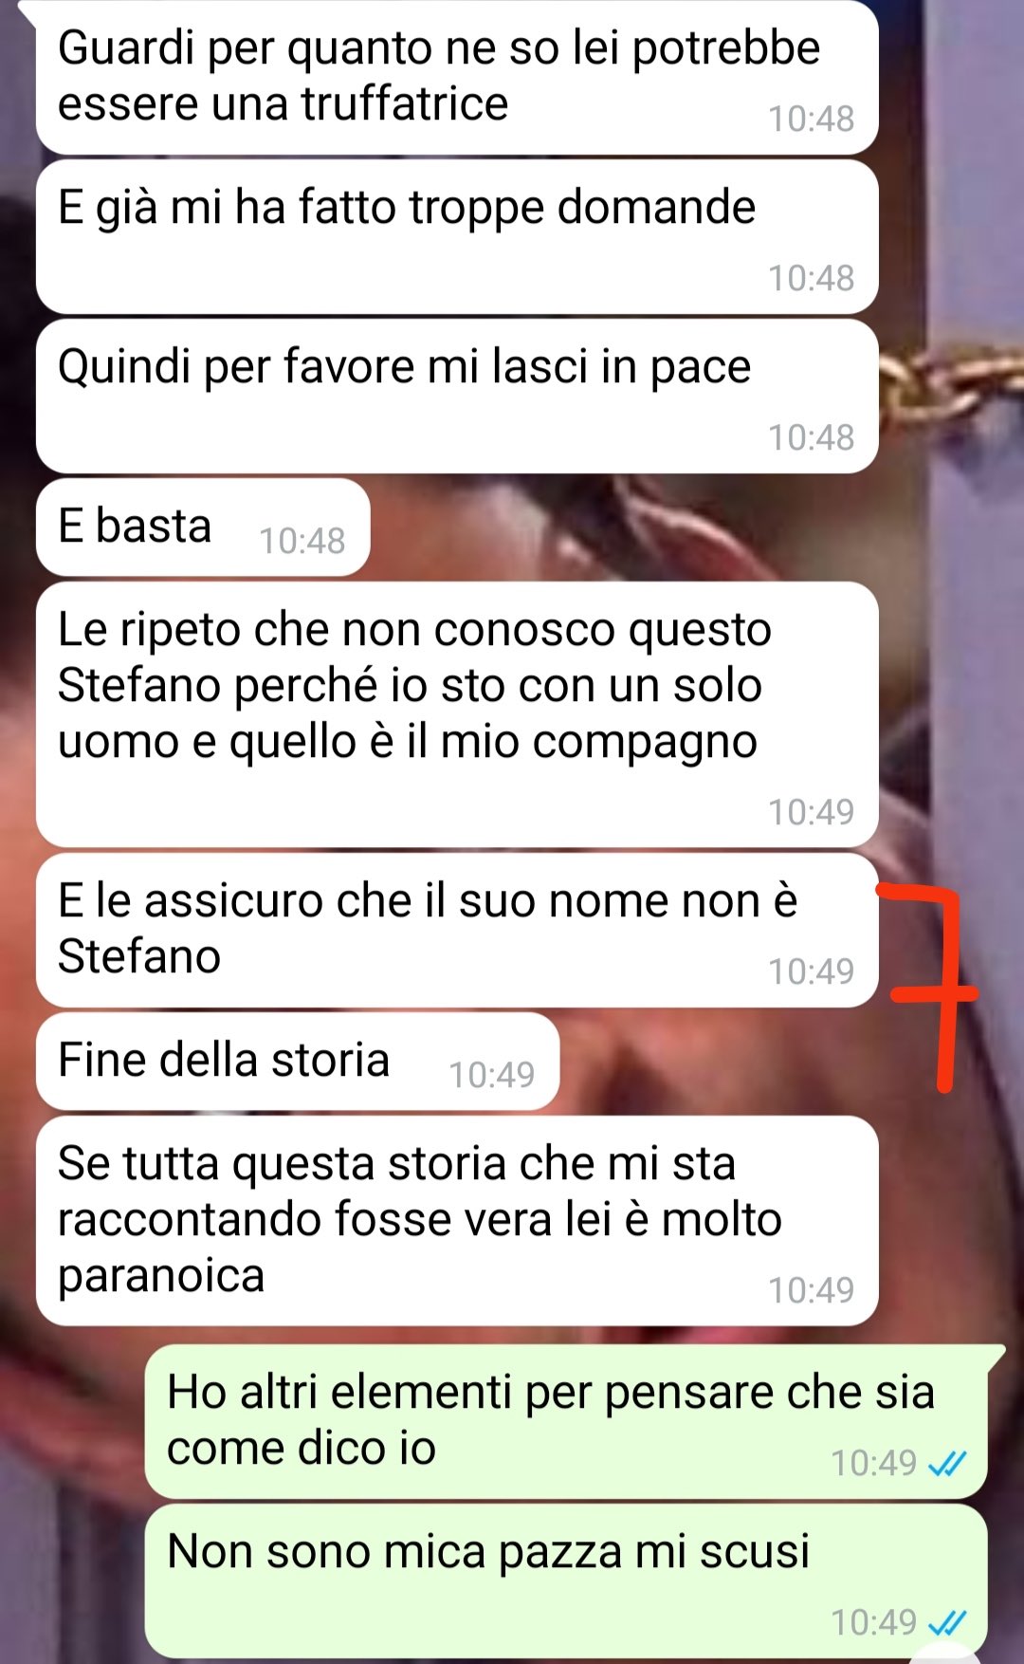1024x1664 pixels.
Task: Tap message 'Se tutta questa storia che mi sta'
Action: click(457, 1221)
